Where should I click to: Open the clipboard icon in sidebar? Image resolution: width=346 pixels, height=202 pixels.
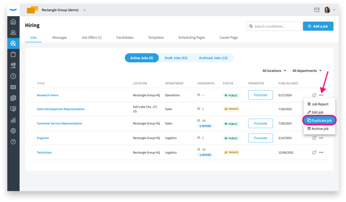click(13, 54)
